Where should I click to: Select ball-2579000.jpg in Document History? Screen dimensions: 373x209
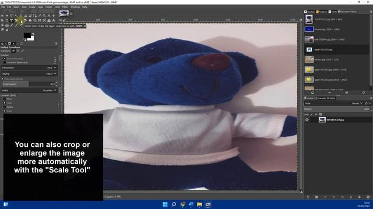(337, 39)
